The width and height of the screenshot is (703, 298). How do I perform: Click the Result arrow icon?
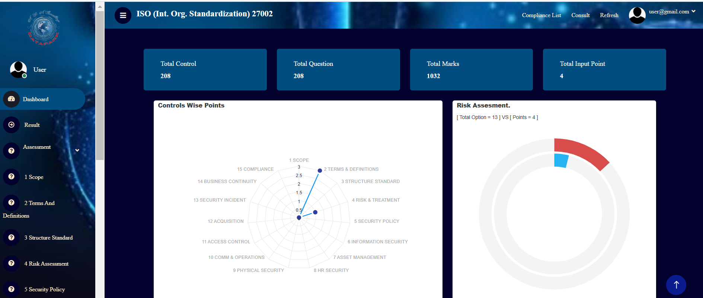point(11,125)
